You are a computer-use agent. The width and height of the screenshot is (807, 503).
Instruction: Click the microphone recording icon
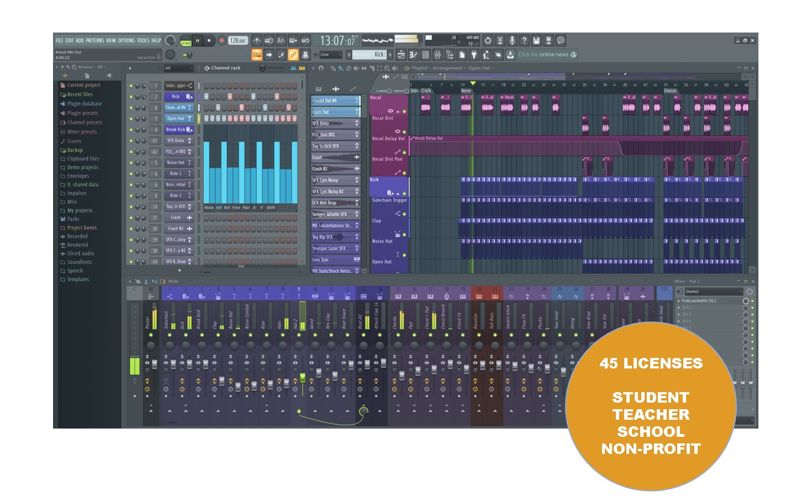point(512,40)
